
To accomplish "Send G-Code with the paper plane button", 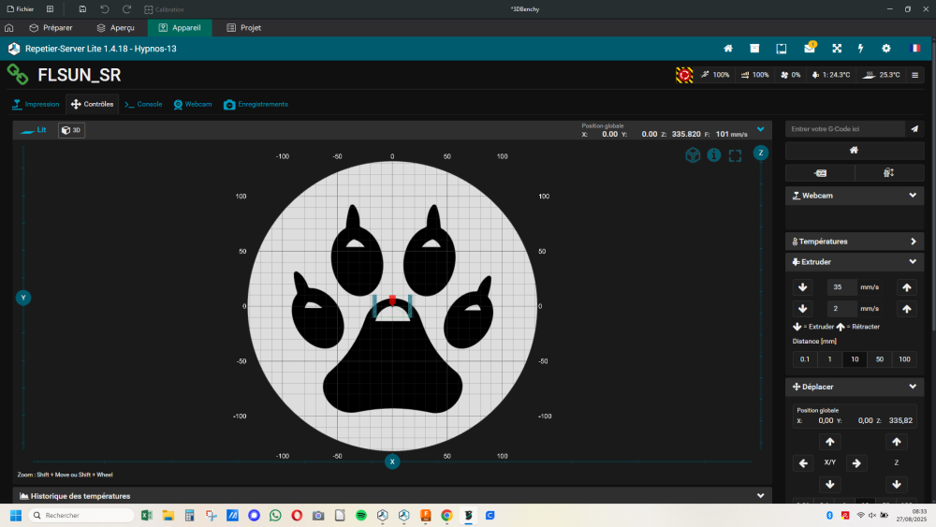I will (x=914, y=129).
